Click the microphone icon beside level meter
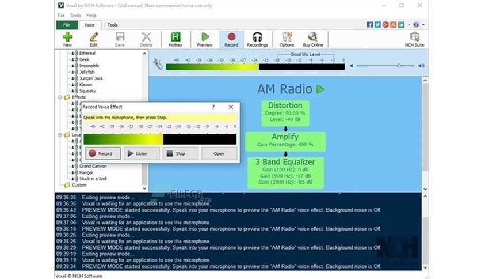The width and height of the screenshot is (481, 279). [158, 64]
